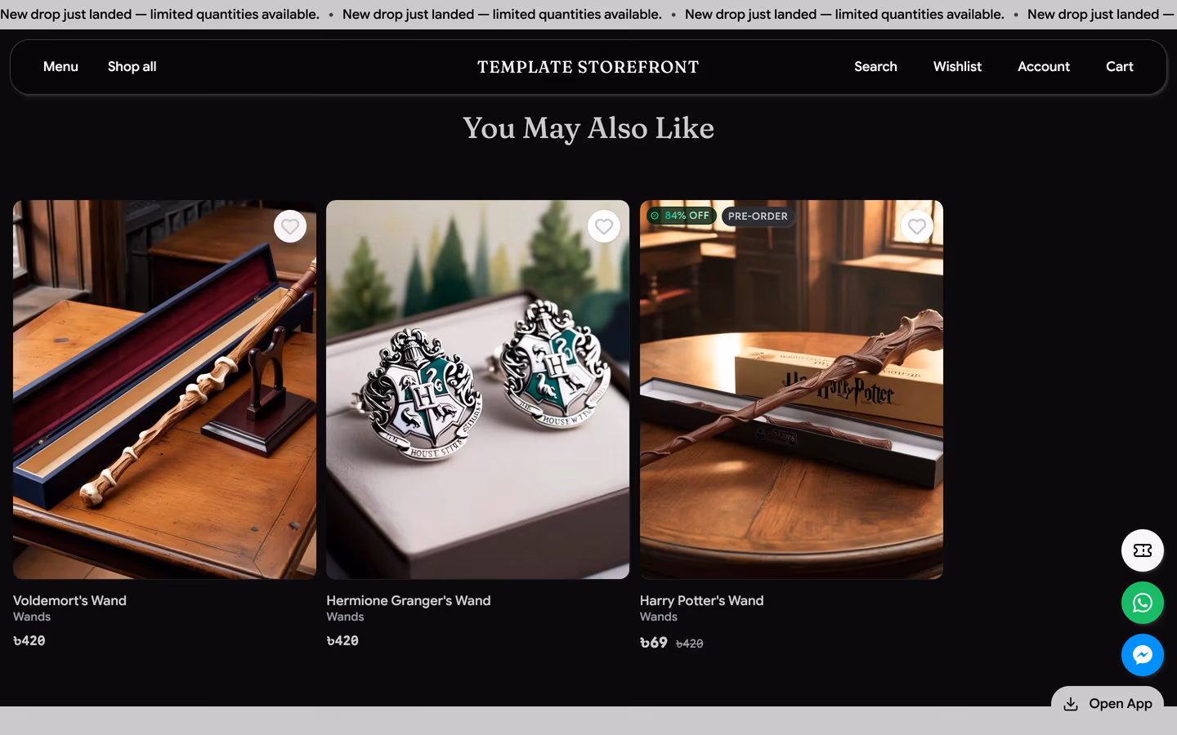Viewport: 1177px width, 735px height.
Task: Click the You May Also Like heading
Action: coord(588,128)
